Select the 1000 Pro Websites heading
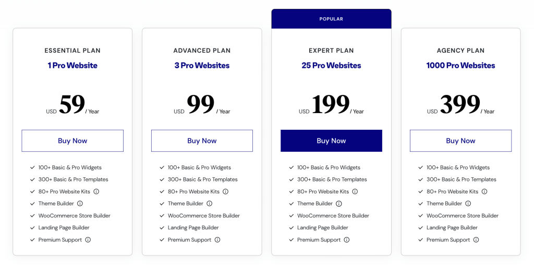 460,65
